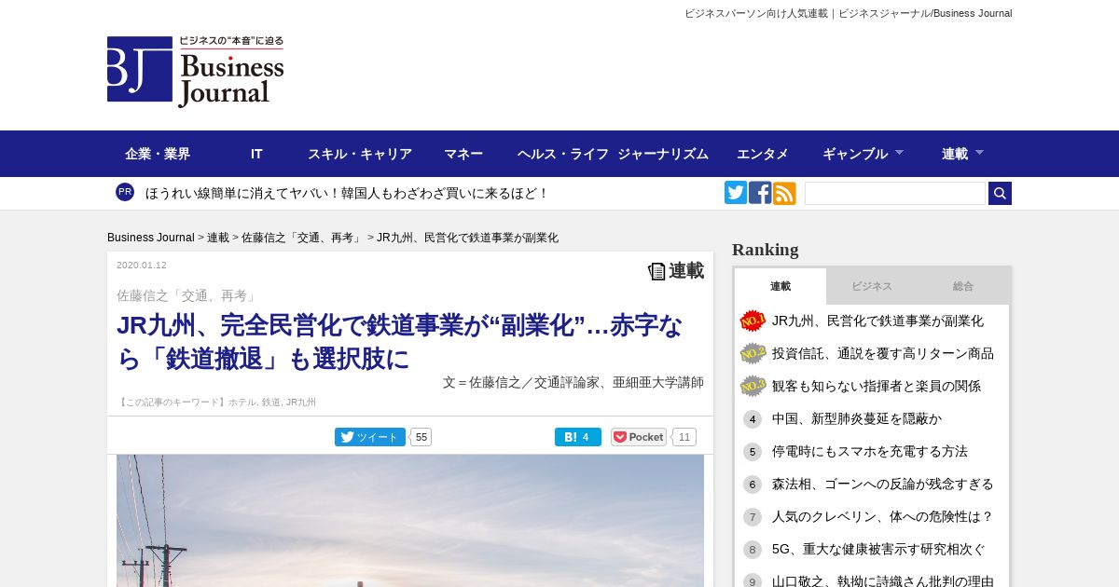
Task: Click the rank 4 number badge
Action: click(753, 419)
